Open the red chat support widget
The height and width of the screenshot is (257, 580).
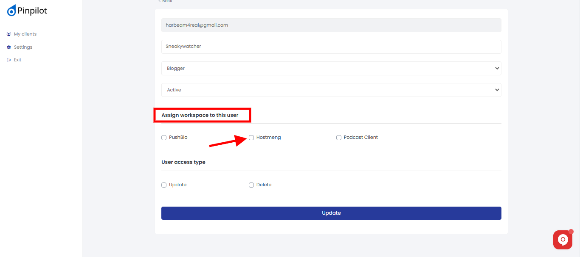563,240
